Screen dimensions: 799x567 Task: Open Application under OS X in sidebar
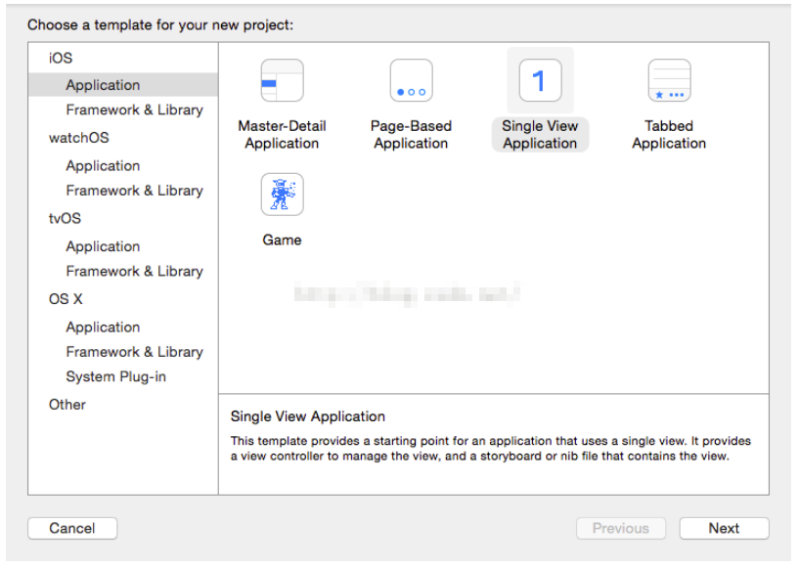103,327
